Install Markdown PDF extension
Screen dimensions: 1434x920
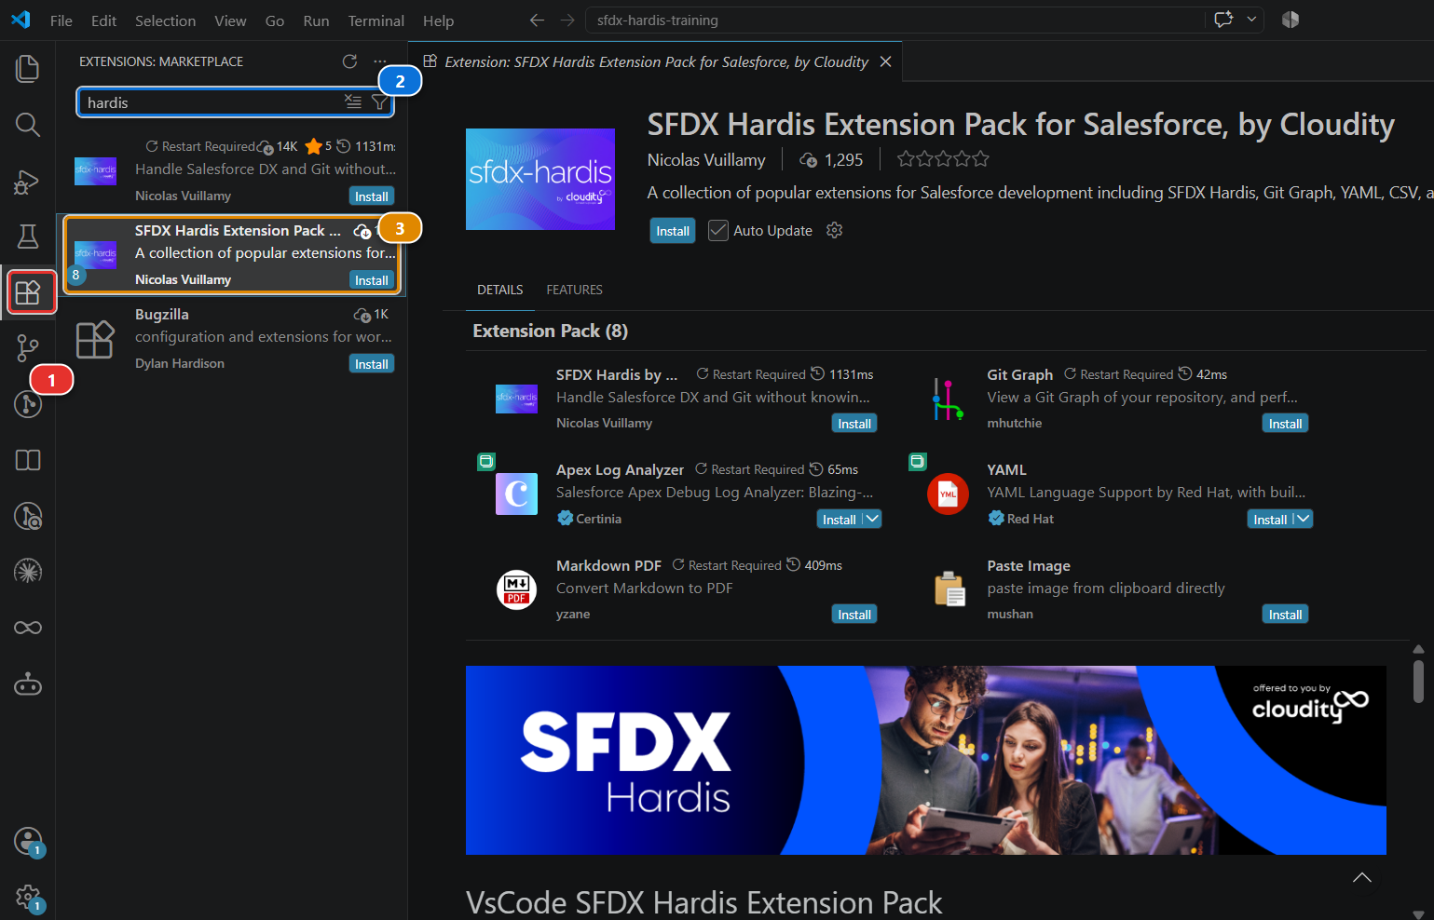(x=854, y=615)
